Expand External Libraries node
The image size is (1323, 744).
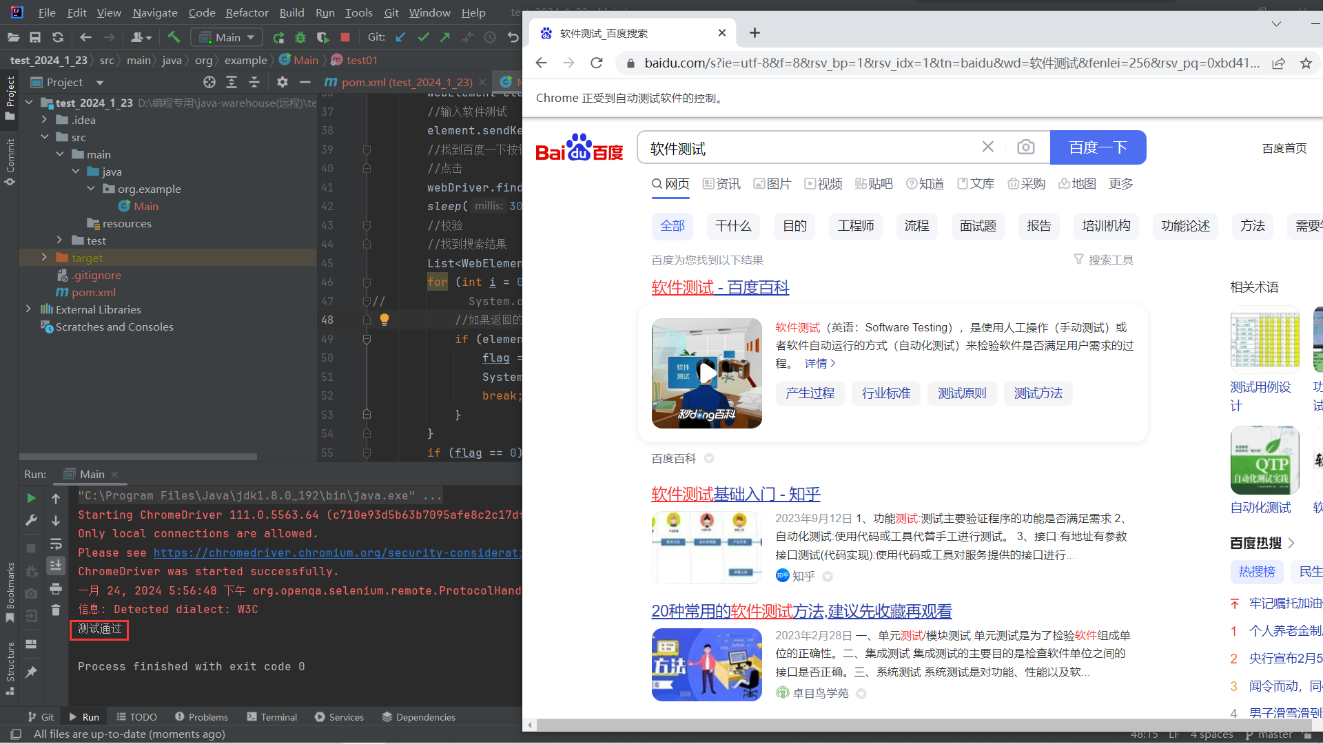[29, 309]
